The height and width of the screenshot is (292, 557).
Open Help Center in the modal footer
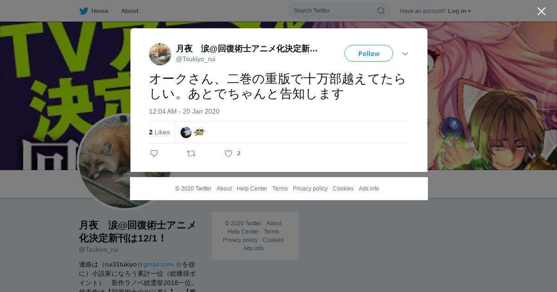[x=252, y=189]
